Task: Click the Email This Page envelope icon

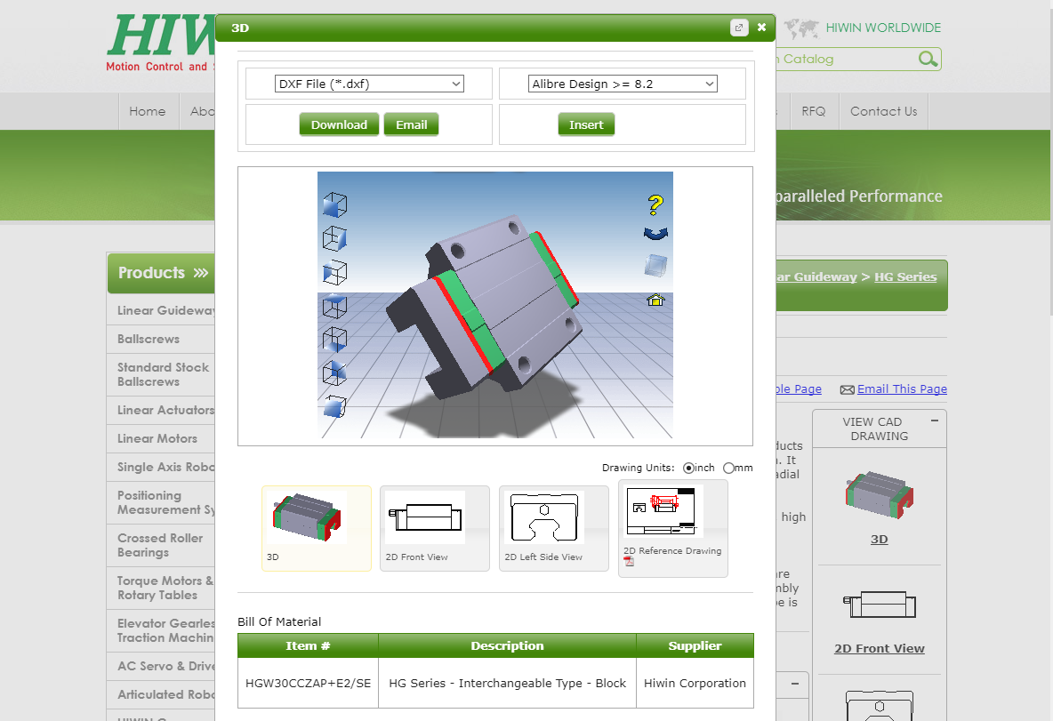Action: (848, 390)
